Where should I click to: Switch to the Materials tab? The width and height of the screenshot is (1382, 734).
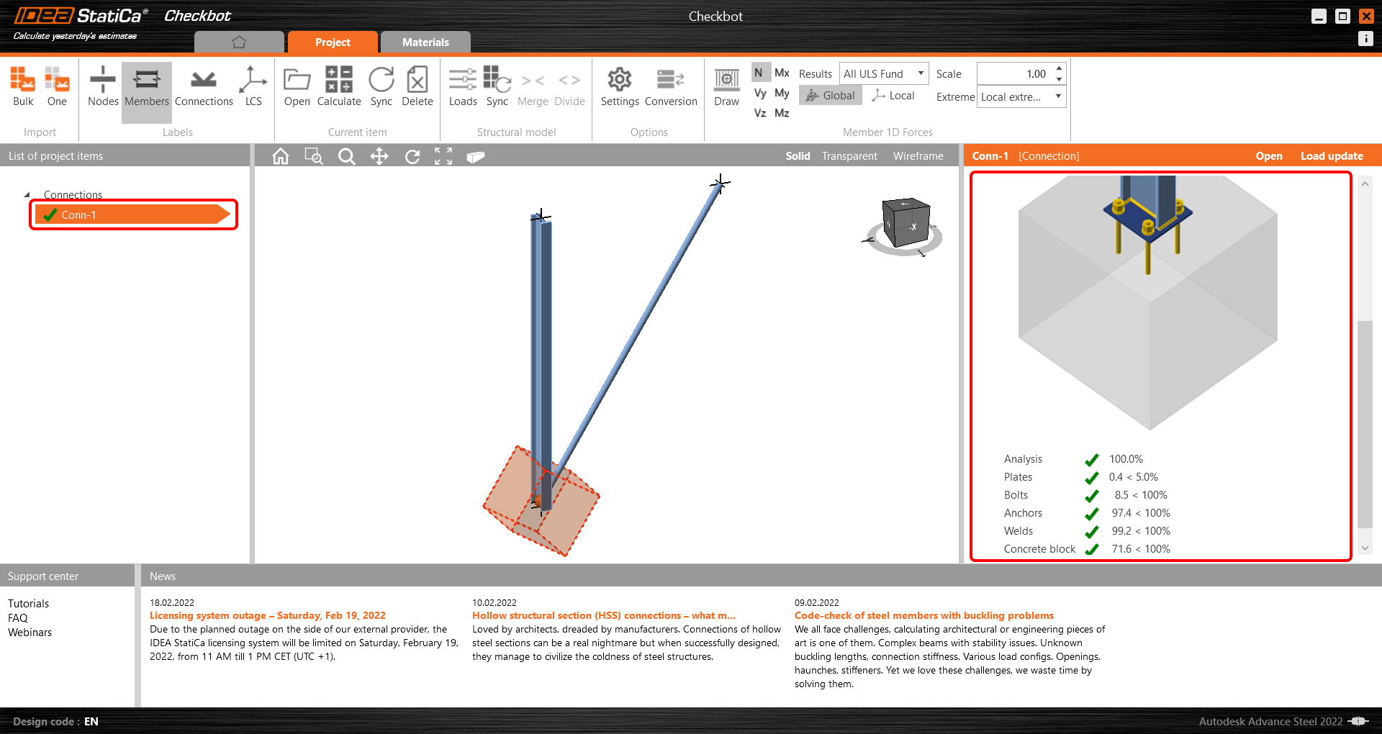pyautogui.click(x=425, y=42)
